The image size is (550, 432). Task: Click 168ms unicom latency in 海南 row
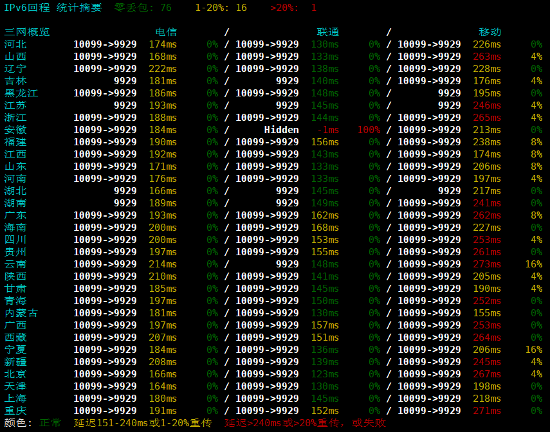point(325,228)
